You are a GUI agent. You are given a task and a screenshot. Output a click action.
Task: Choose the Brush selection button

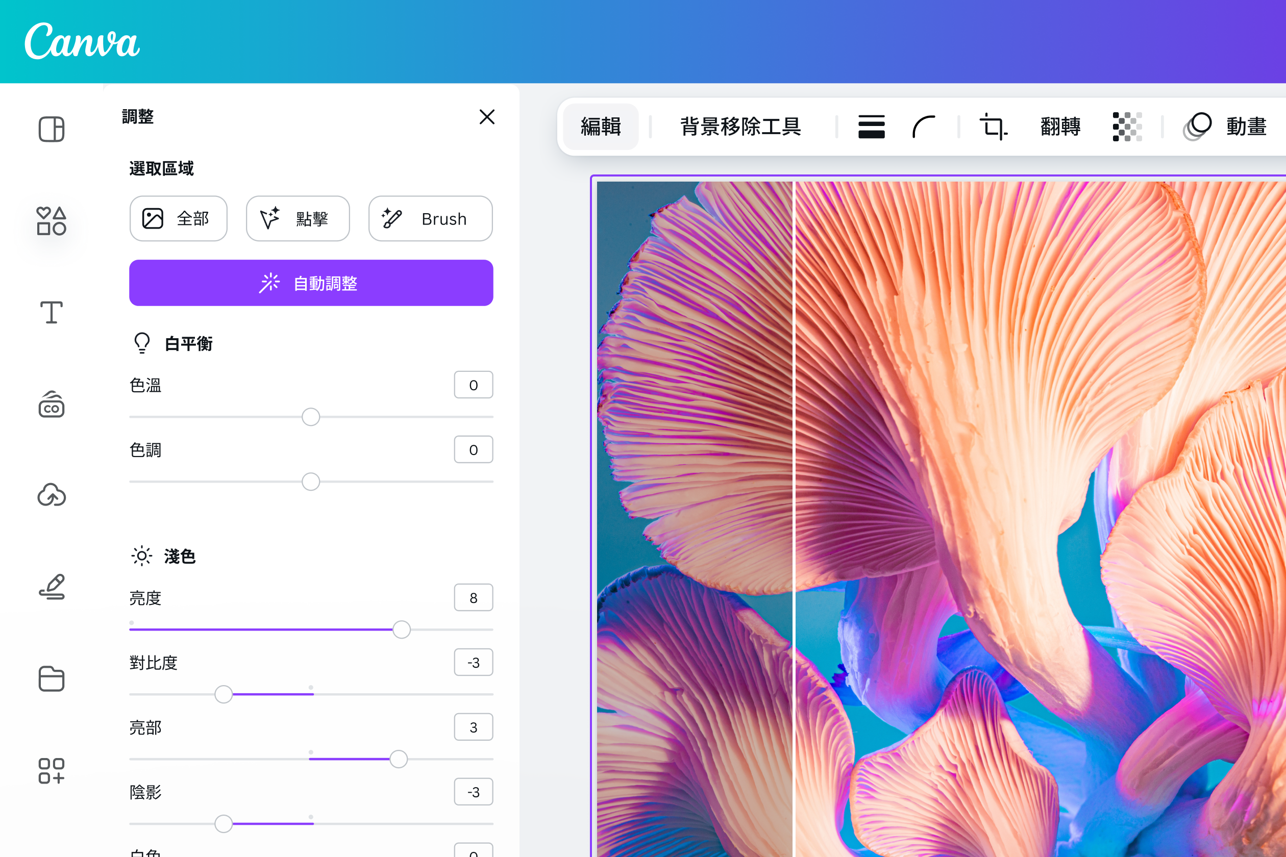pyautogui.click(x=430, y=219)
